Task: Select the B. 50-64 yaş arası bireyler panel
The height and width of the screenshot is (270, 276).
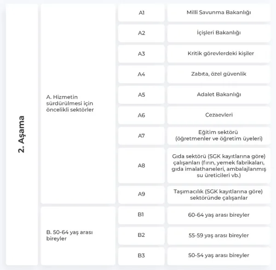Action: (78, 236)
